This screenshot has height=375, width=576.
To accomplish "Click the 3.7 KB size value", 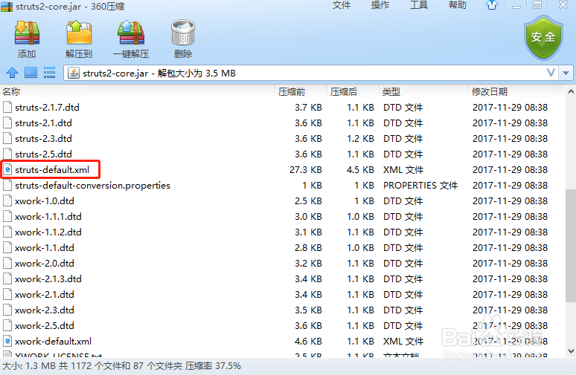I will click(308, 108).
